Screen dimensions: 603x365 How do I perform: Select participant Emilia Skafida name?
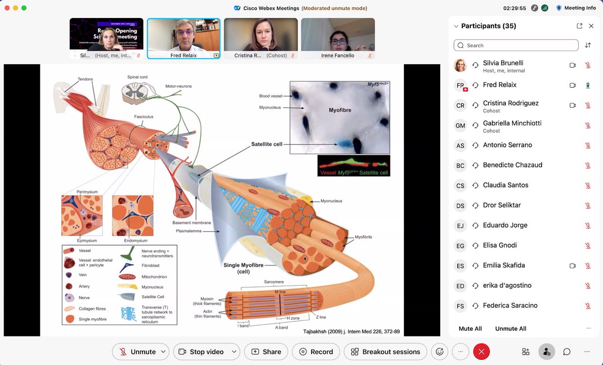pyautogui.click(x=504, y=265)
